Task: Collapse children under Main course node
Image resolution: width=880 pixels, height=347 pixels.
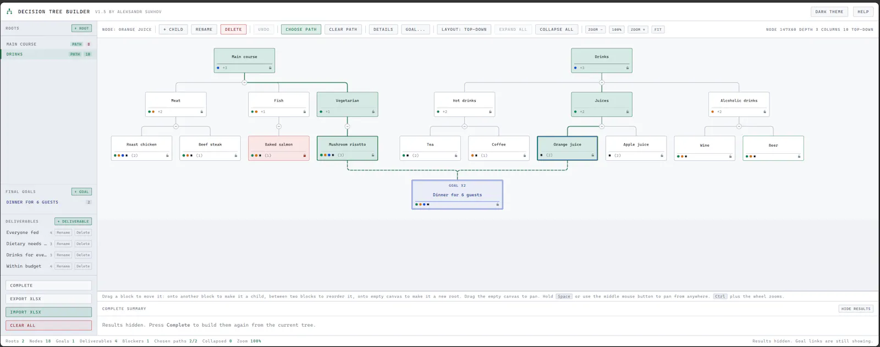Action: pyautogui.click(x=245, y=83)
